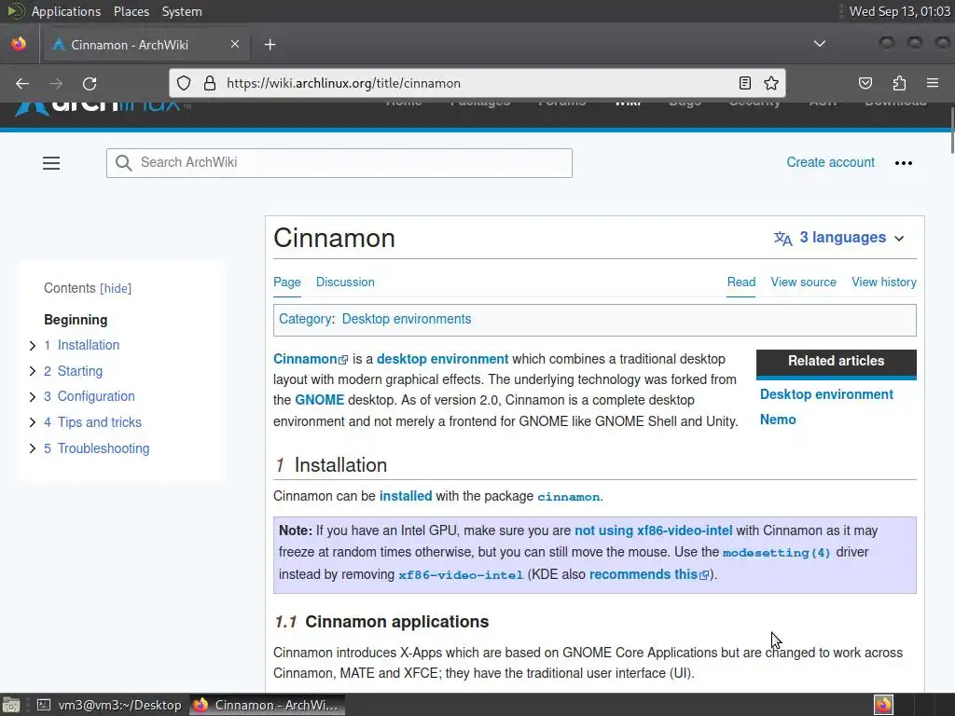
Task: Select the Page tab
Action: pos(287,282)
